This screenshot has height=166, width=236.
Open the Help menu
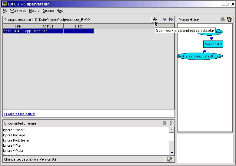tap(60, 11)
